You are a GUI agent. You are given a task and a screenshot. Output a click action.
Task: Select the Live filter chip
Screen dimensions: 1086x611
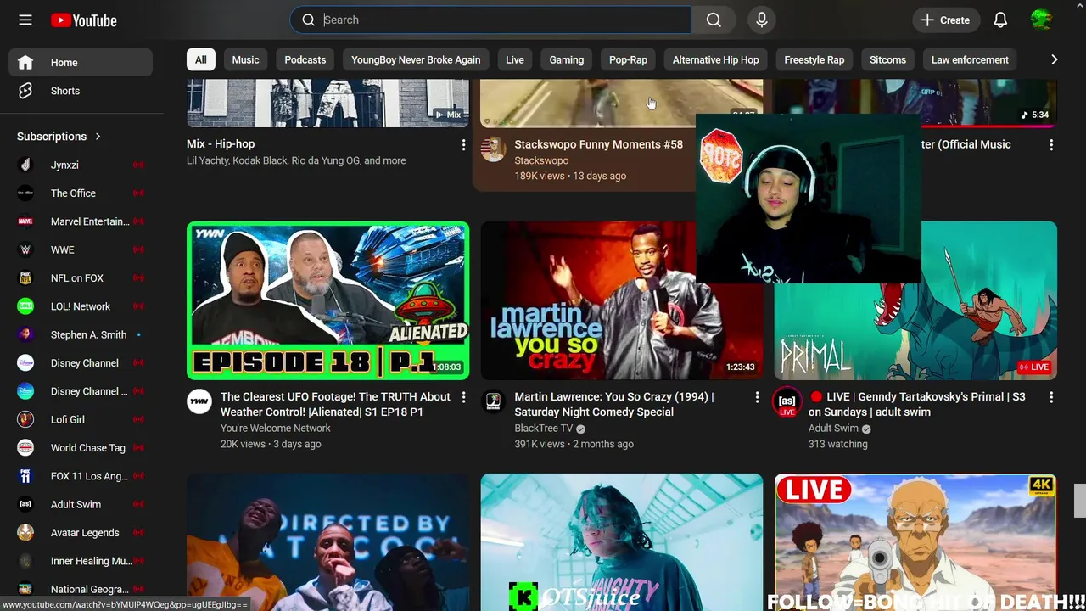point(515,59)
